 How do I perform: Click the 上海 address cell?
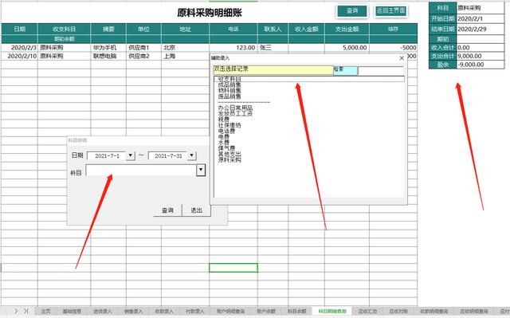click(x=185, y=56)
